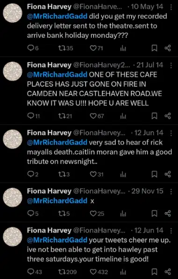Screen dimensions: 178x279
Task: Like the tweet with 432 likes
Action: 99,272
